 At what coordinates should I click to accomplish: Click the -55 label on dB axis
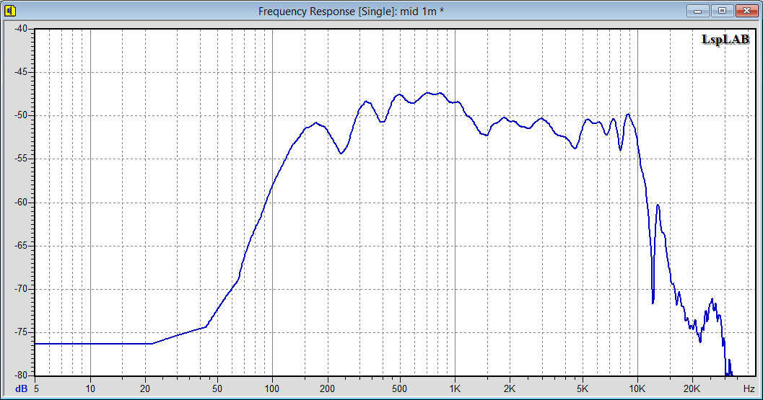[21, 159]
